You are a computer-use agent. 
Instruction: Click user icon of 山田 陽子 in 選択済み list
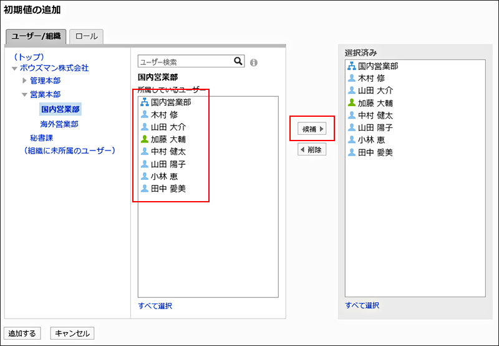coord(352,127)
